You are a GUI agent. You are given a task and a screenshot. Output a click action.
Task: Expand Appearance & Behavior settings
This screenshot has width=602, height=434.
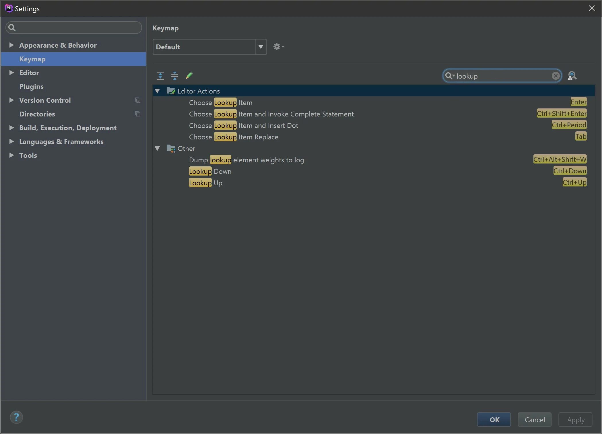11,45
